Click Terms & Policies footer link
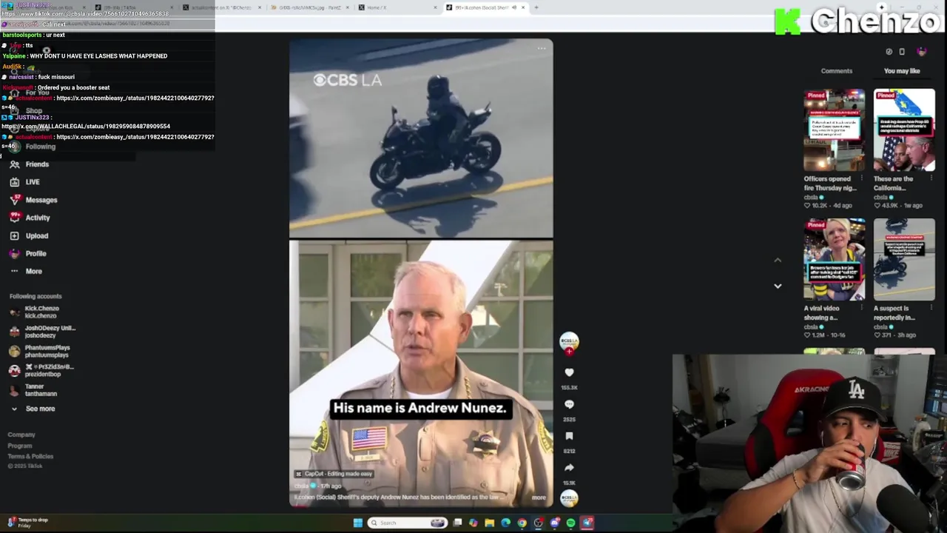Viewport: 947px width, 533px height. click(x=30, y=456)
